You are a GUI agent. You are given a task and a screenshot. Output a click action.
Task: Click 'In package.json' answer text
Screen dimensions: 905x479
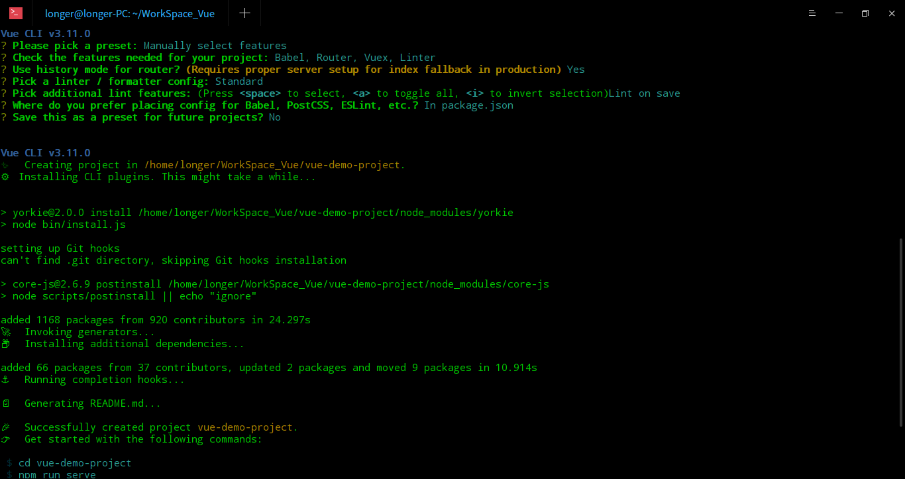click(469, 105)
